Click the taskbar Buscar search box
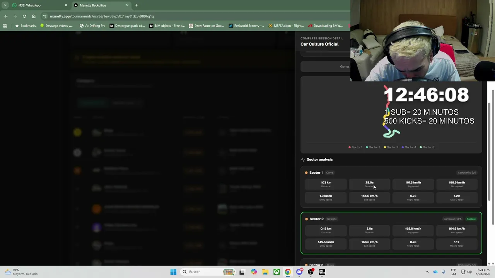Image resolution: width=495 pixels, height=278 pixels. click(x=209, y=272)
